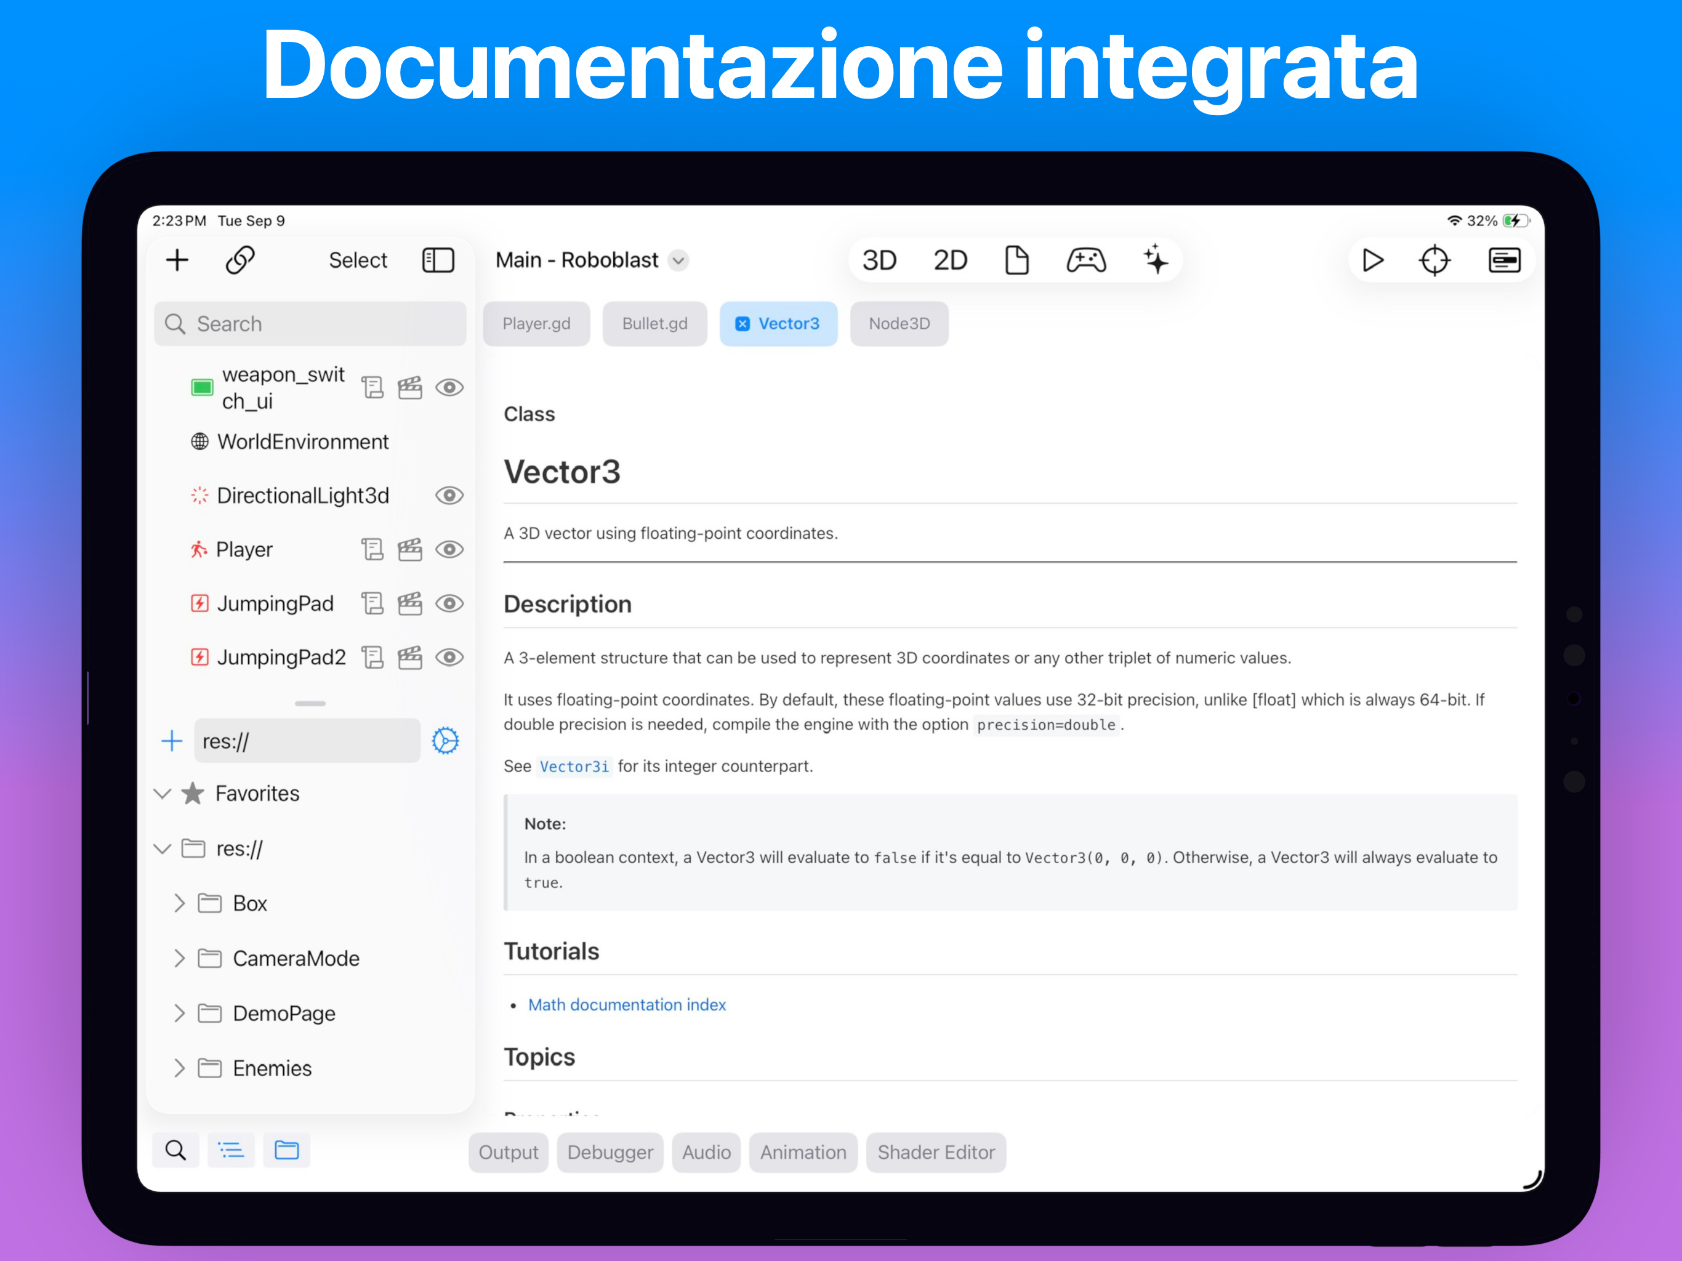Click the Wi-Fi status icon
This screenshot has height=1261, width=1682.
pos(1454,220)
